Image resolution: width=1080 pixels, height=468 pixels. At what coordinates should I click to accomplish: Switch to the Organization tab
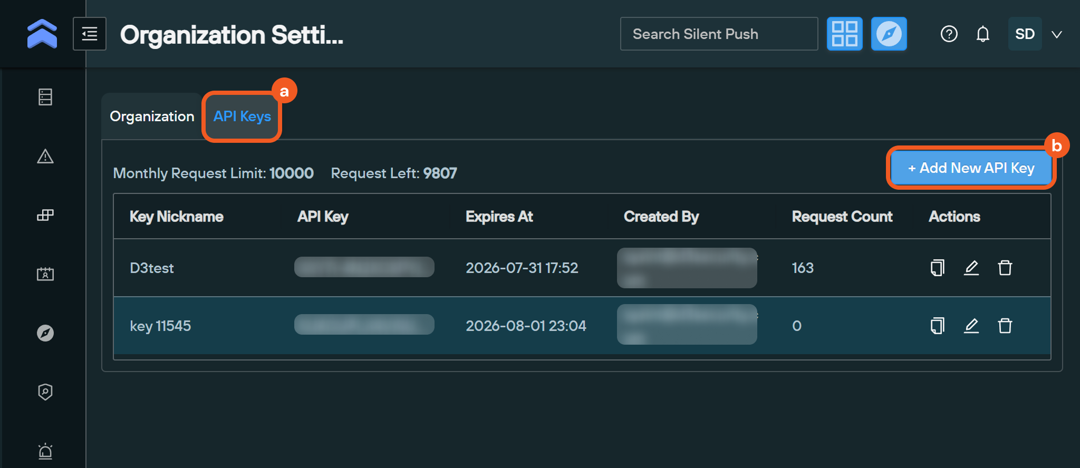pos(152,116)
